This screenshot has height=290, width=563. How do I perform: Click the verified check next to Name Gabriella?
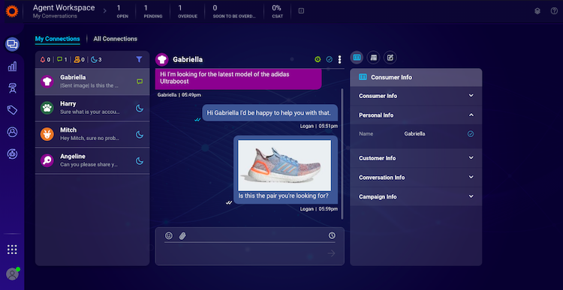471,133
